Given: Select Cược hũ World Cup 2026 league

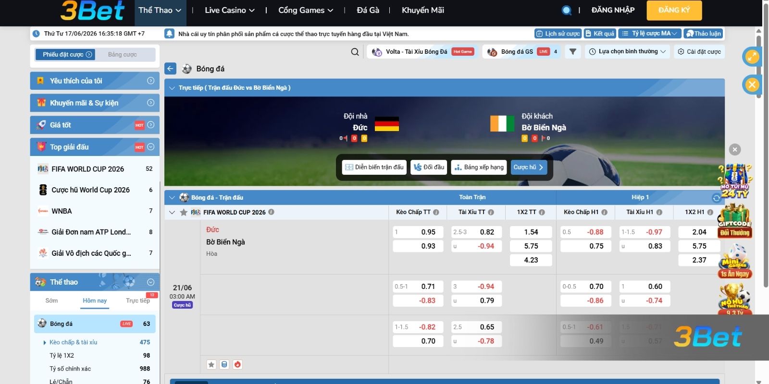Looking at the screenshot, I should click(95, 190).
